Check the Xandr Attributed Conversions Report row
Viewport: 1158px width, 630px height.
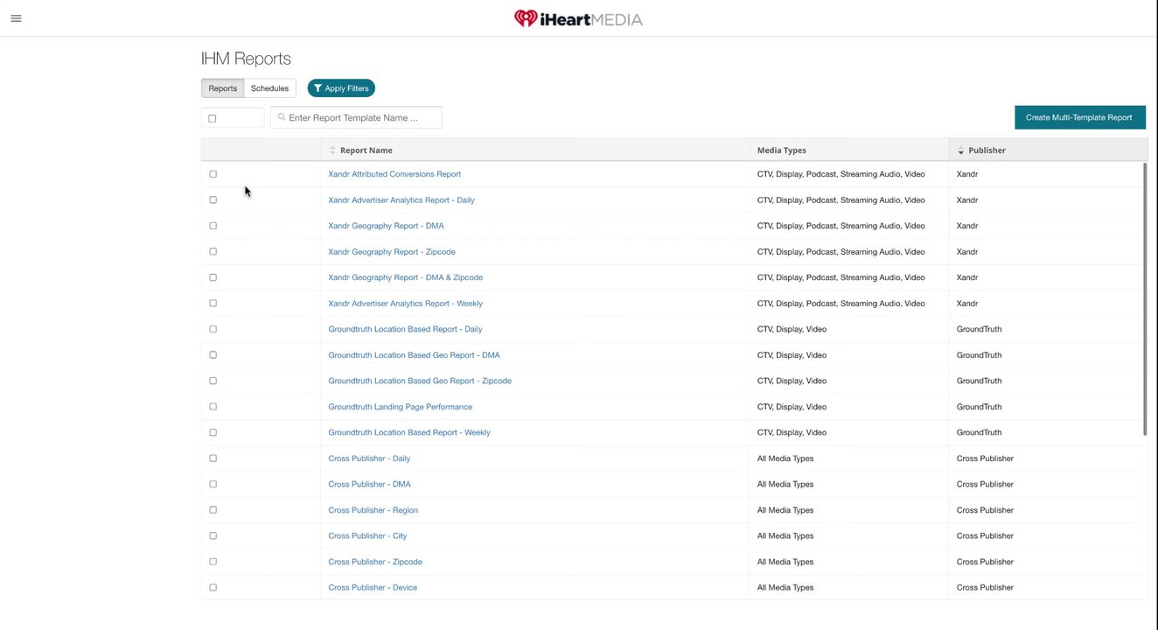213,174
